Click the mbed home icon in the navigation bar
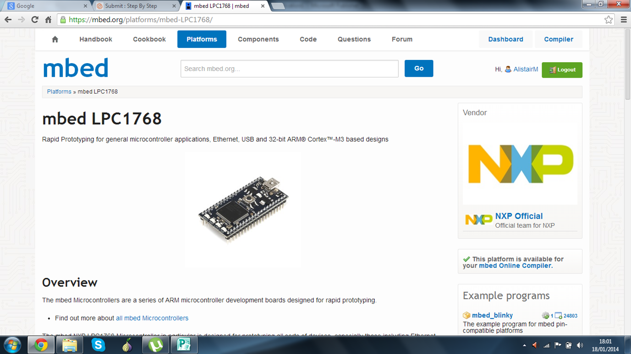 point(55,39)
